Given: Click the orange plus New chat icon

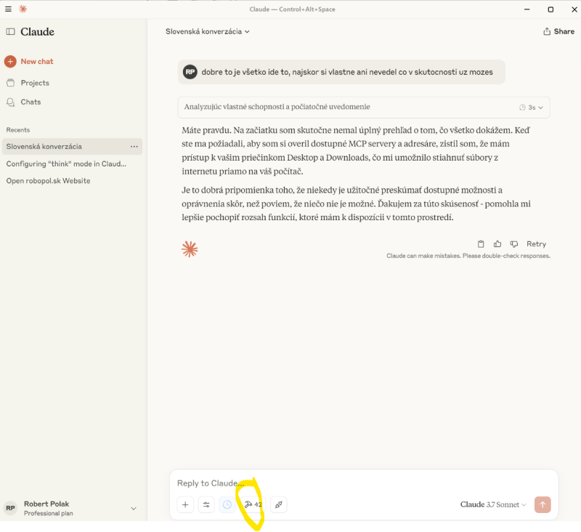Looking at the screenshot, I should tap(10, 62).
